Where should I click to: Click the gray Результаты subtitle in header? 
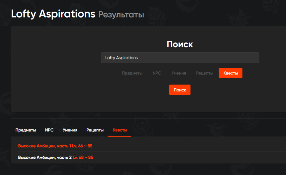[x=121, y=14]
